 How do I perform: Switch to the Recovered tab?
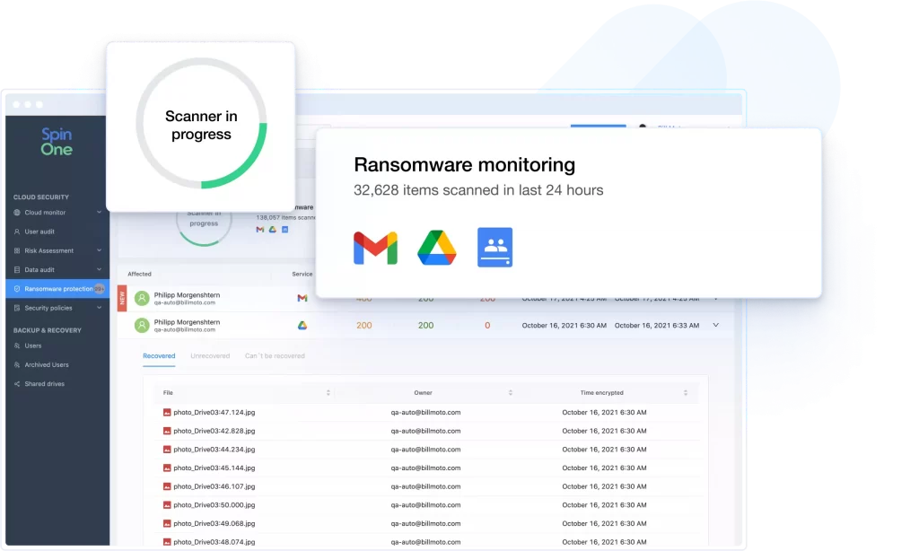(159, 355)
